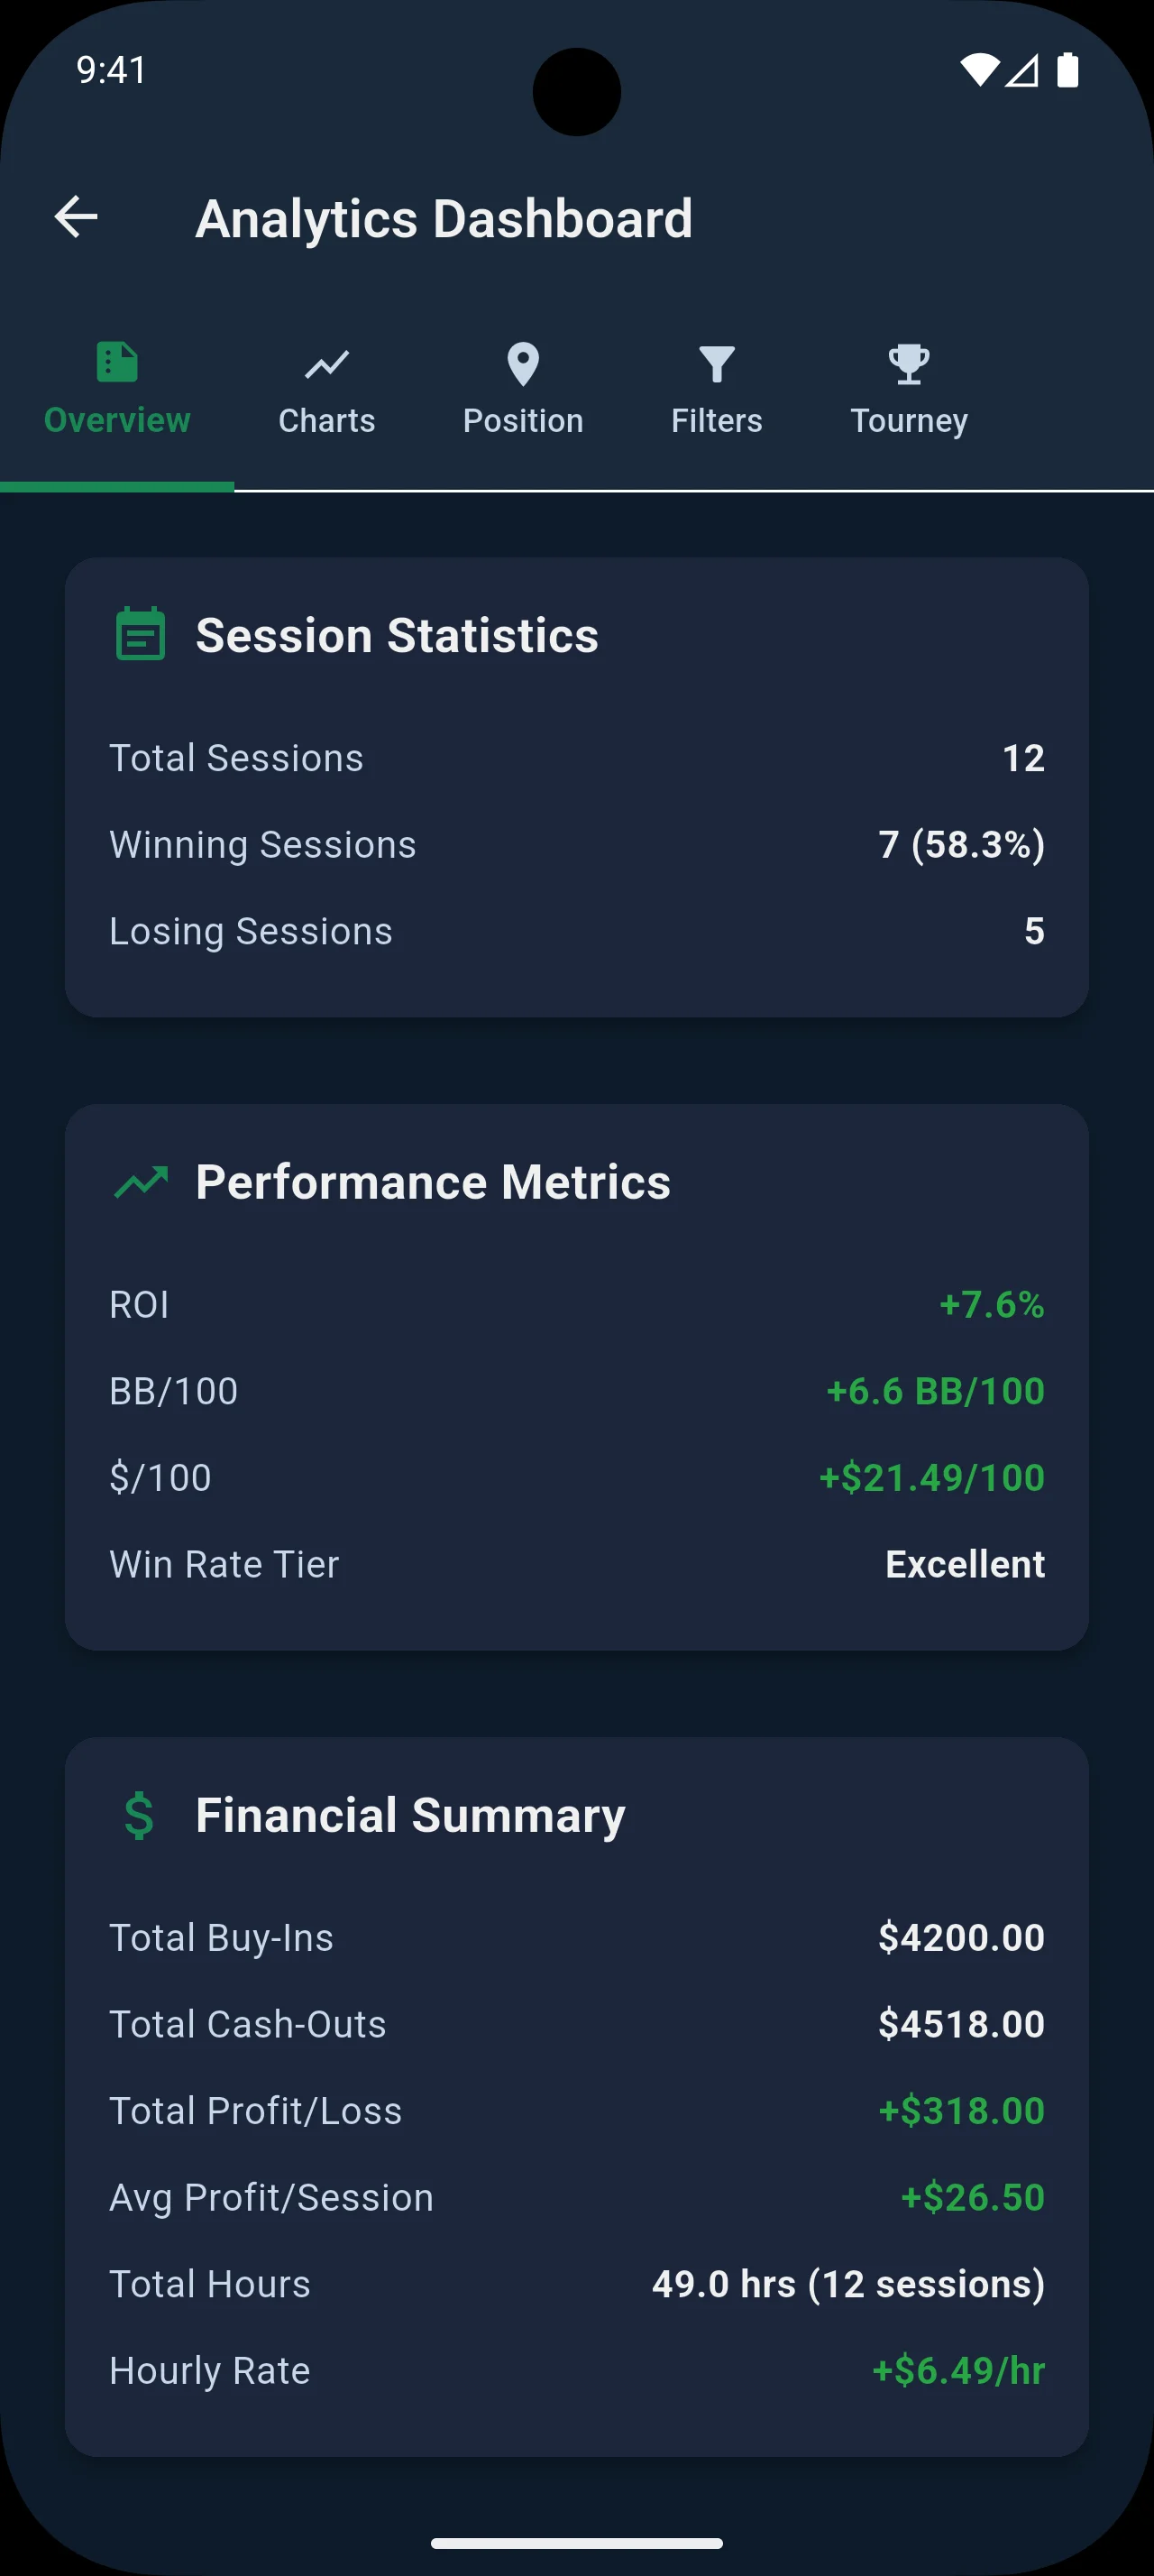This screenshot has height=2576, width=1154.
Task: Click the Performance Metrics trending arrow icon
Action: [x=140, y=1181]
